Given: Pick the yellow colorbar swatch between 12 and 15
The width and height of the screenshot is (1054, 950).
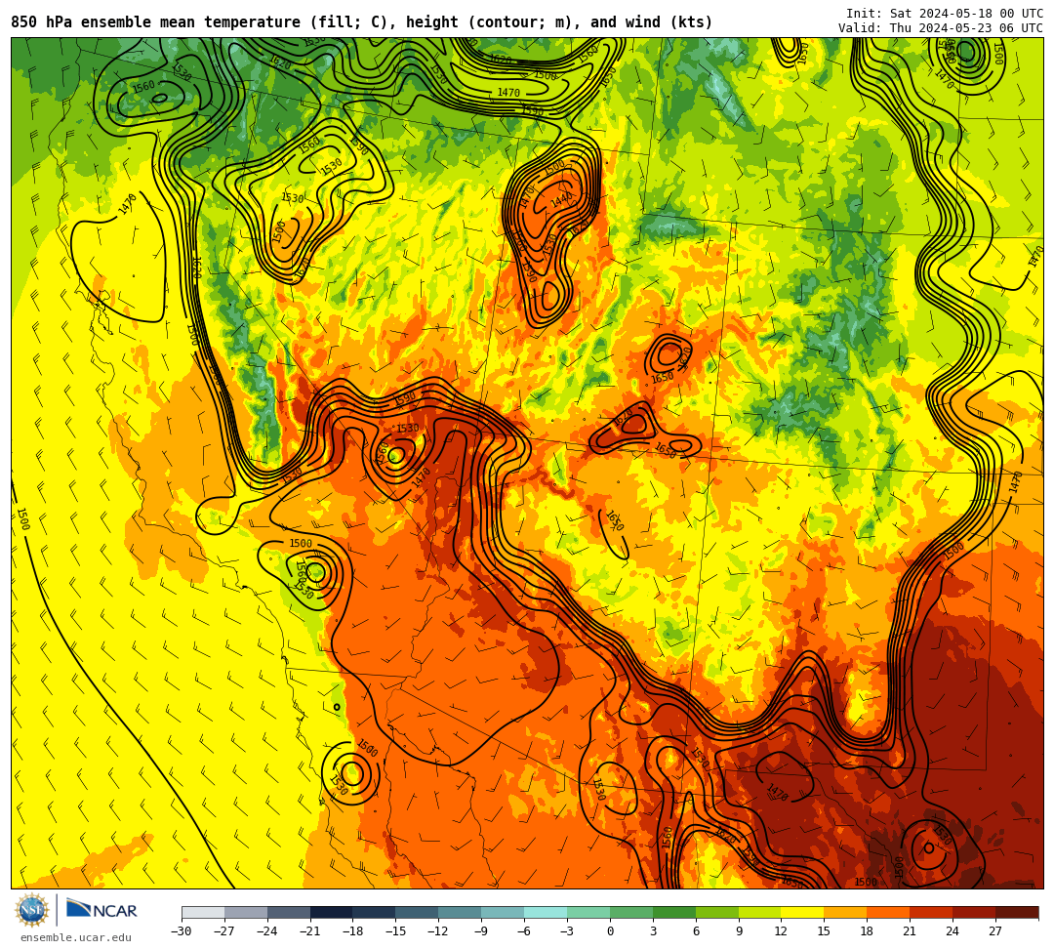Looking at the screenshot, I should (x=802, y=912).
